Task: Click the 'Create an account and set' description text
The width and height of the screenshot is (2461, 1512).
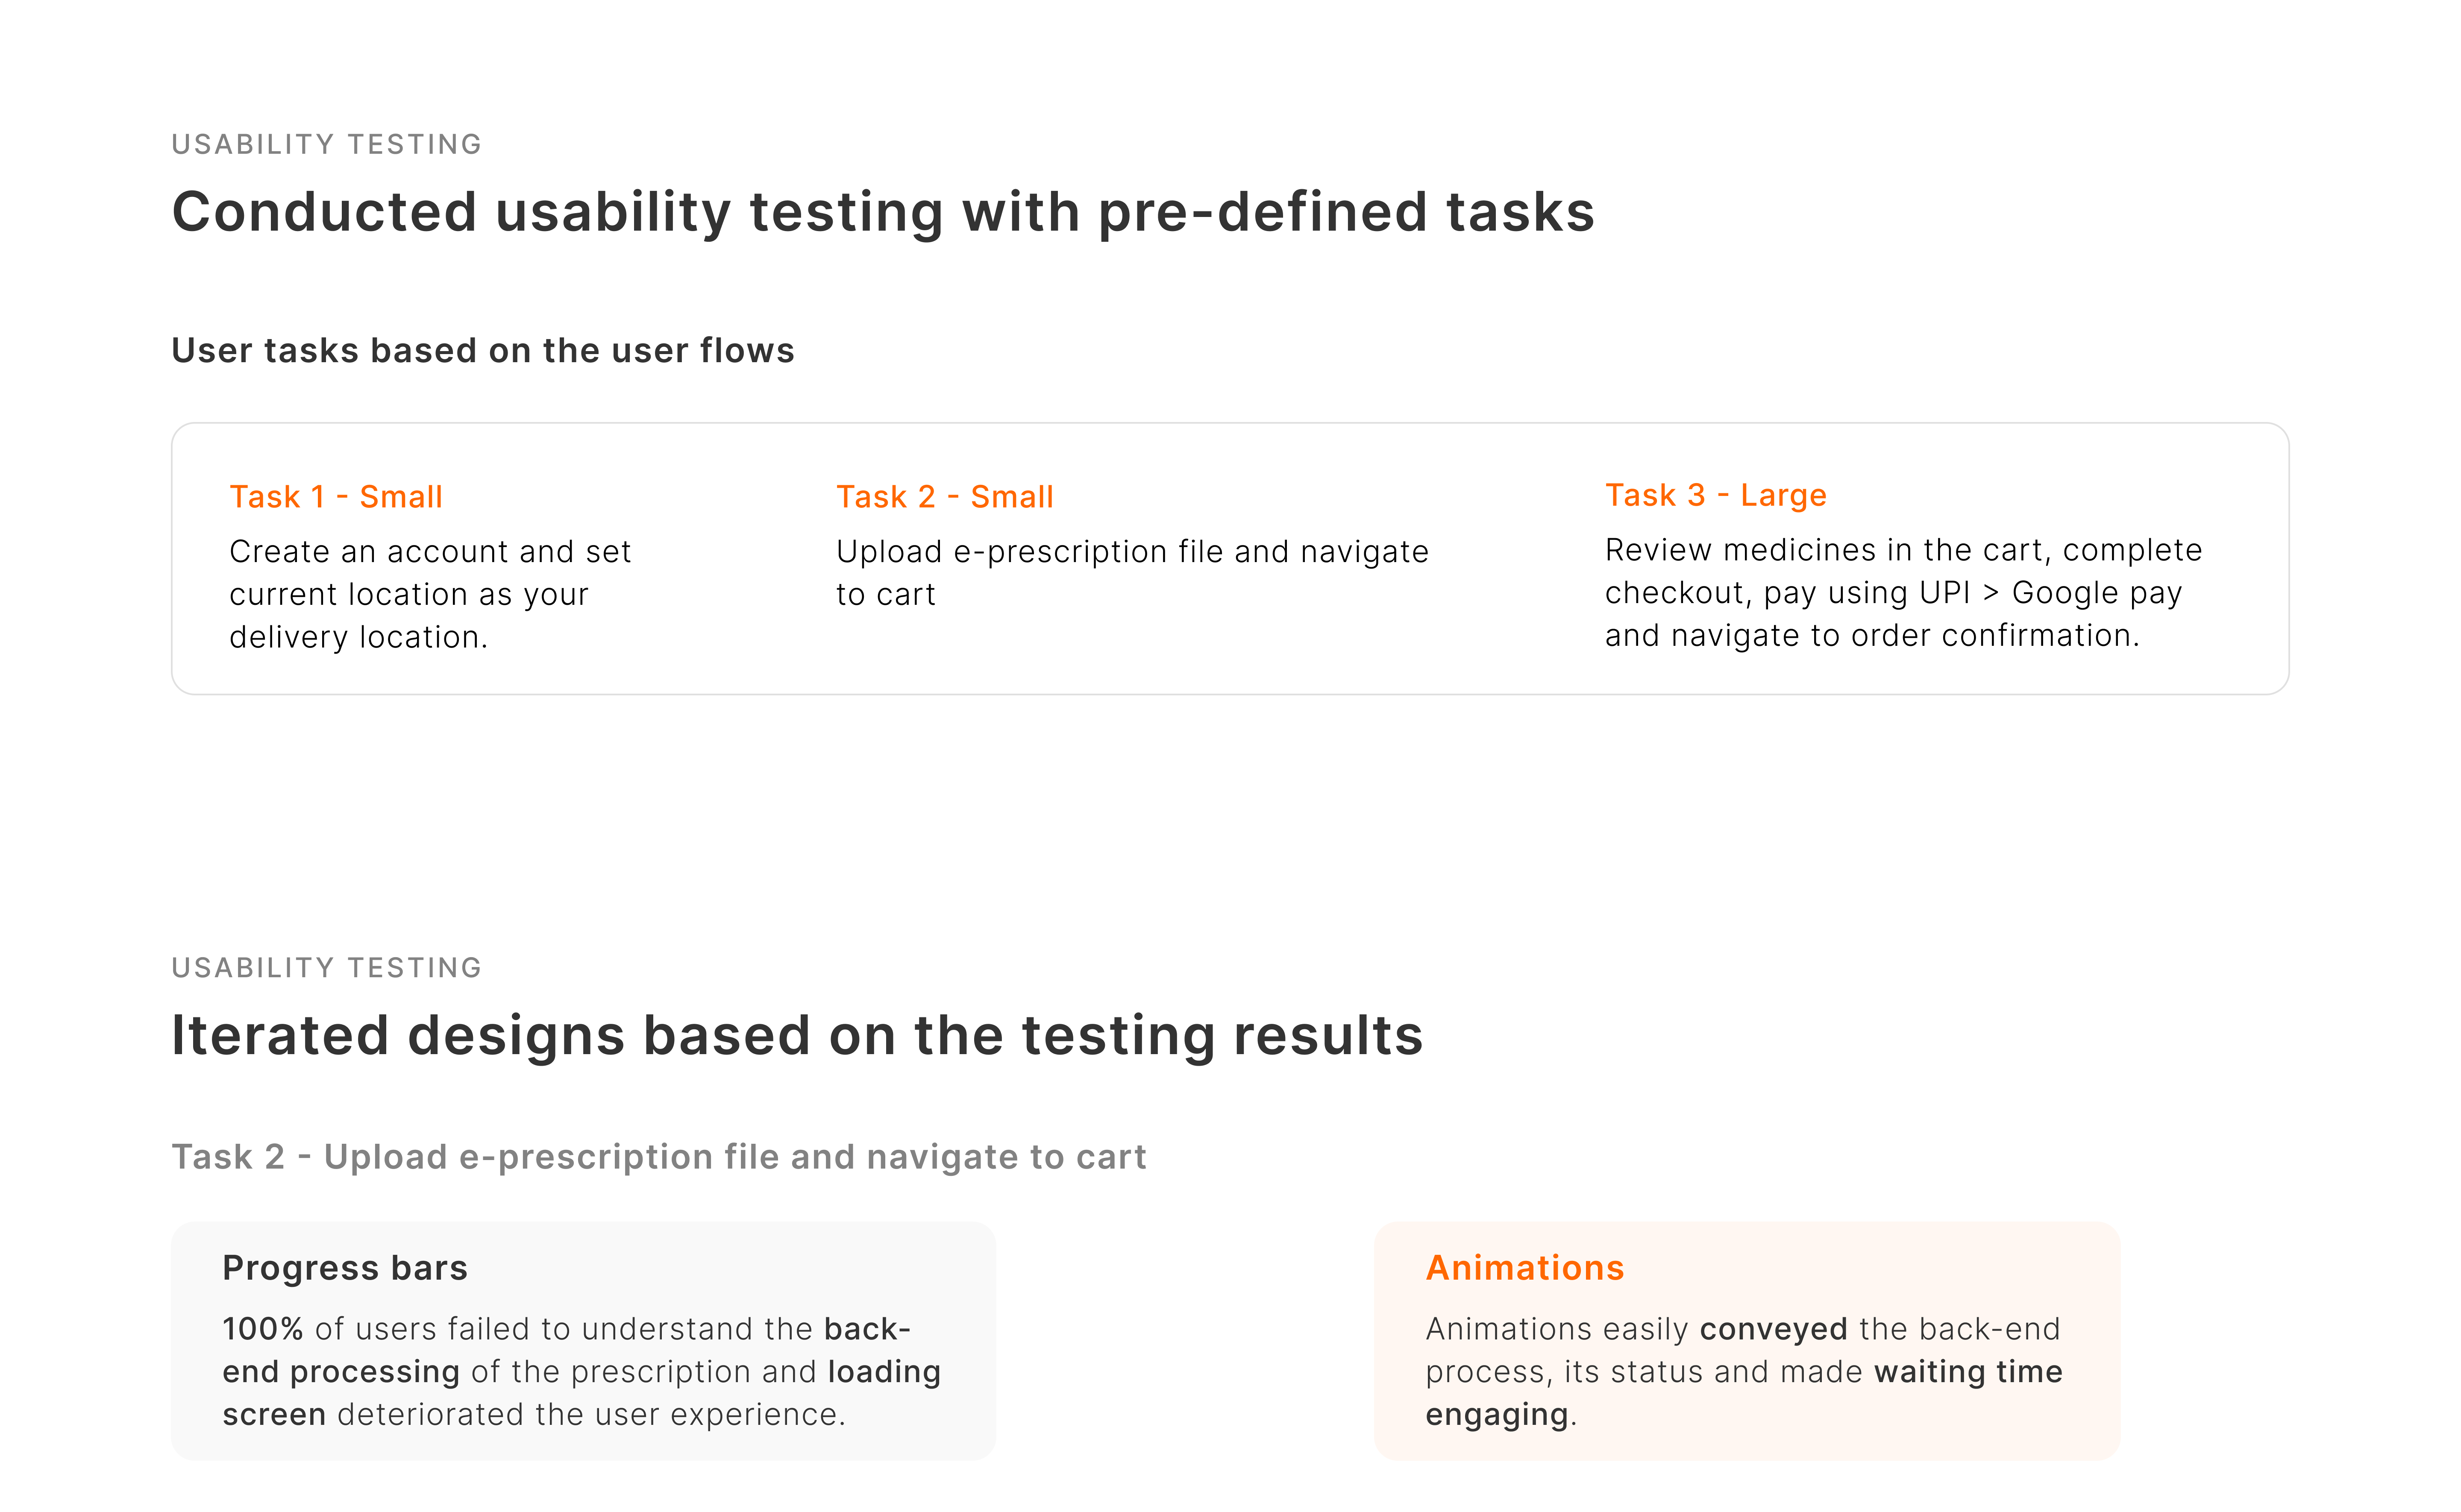Action: pos(430,552)
